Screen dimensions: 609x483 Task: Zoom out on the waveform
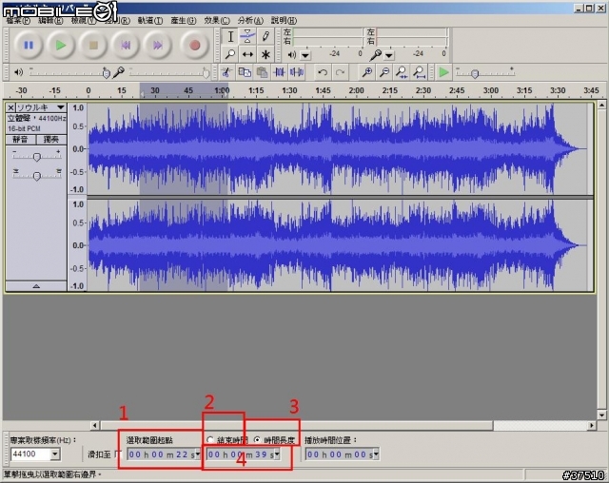[x=384, y=72]
